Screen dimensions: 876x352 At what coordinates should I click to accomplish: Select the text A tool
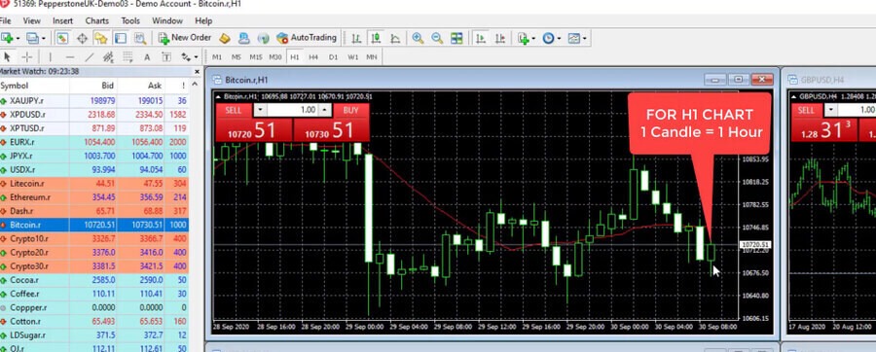(147, 57)
